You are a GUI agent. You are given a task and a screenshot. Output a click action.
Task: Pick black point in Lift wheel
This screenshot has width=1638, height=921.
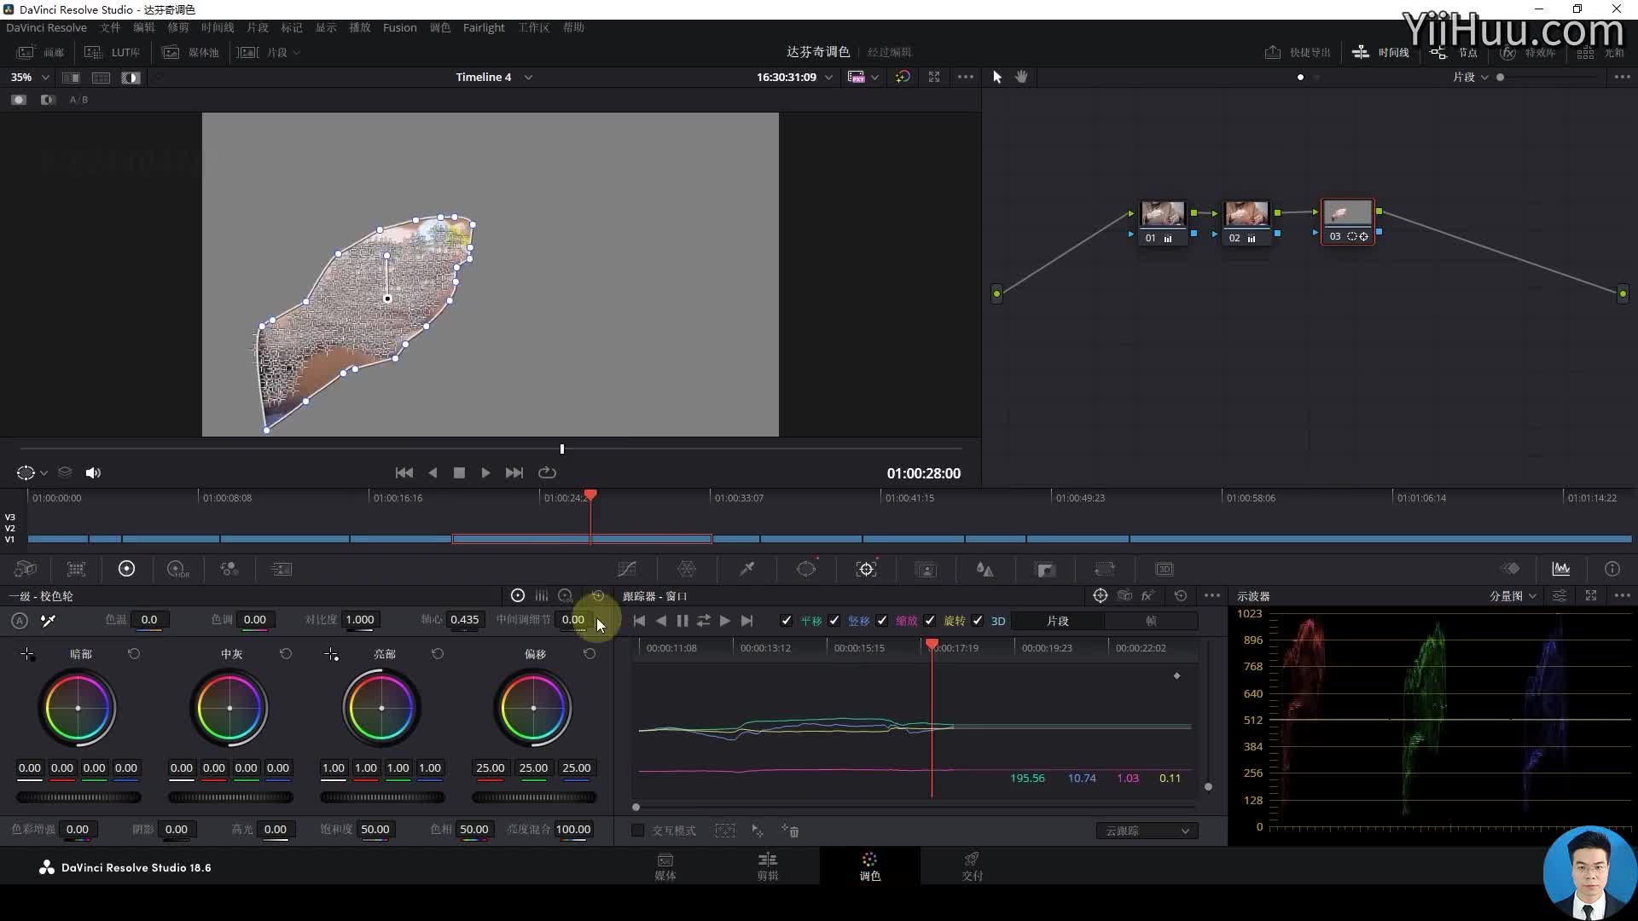(x=27, y=654)
